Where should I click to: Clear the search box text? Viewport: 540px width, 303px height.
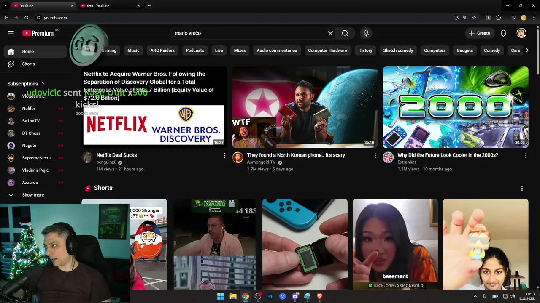330,33
